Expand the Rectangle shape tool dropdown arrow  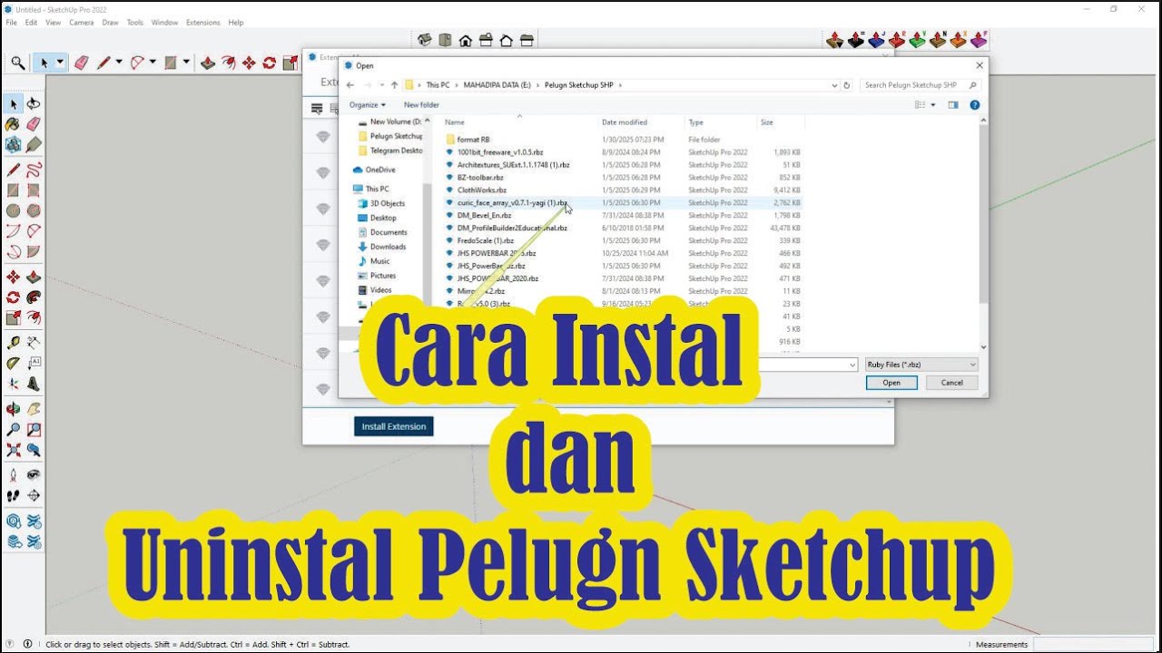pos(186,63)
